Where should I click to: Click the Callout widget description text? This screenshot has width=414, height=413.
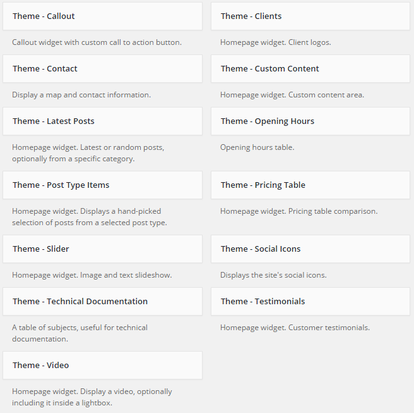97,42
